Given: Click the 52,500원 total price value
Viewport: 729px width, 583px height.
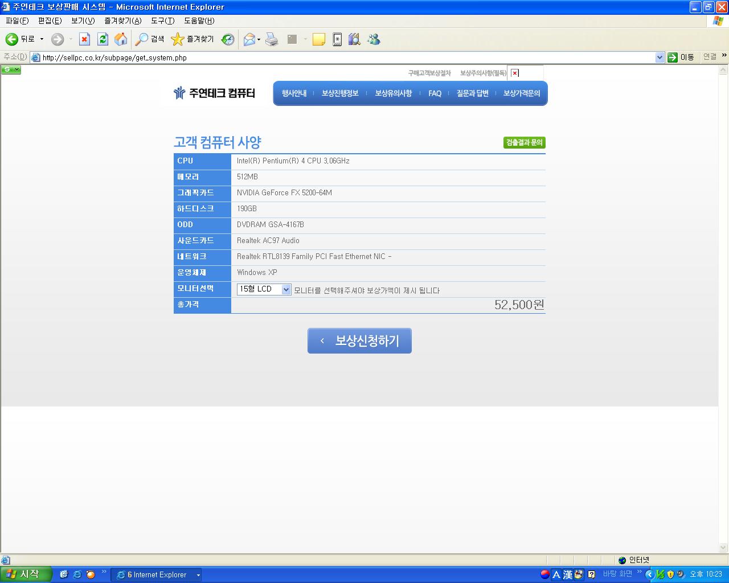Looking at the screenshot, I should [x=519, y=305].
